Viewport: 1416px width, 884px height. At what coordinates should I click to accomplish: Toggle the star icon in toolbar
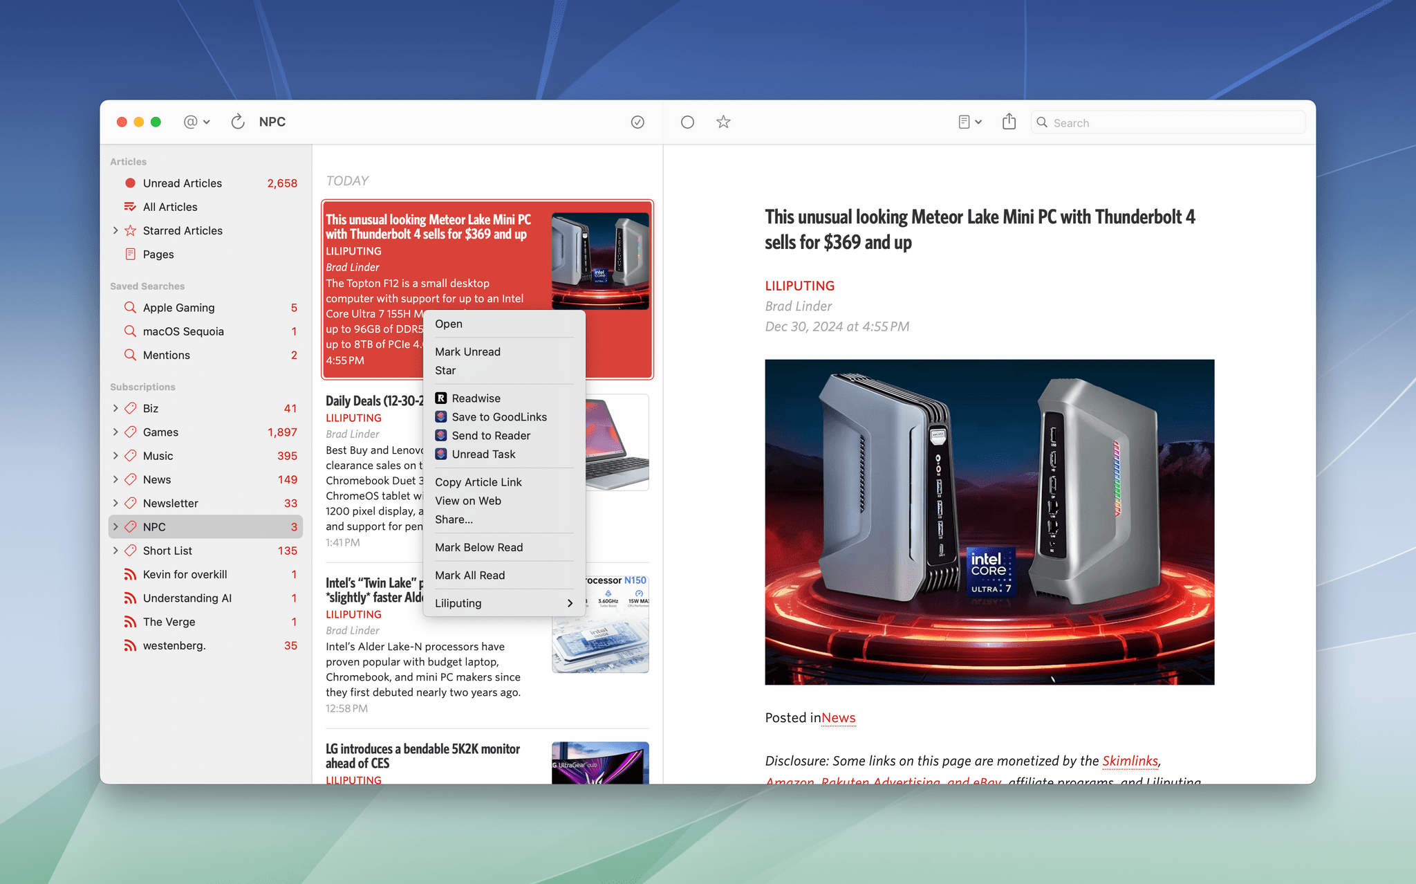click(723, 122)
